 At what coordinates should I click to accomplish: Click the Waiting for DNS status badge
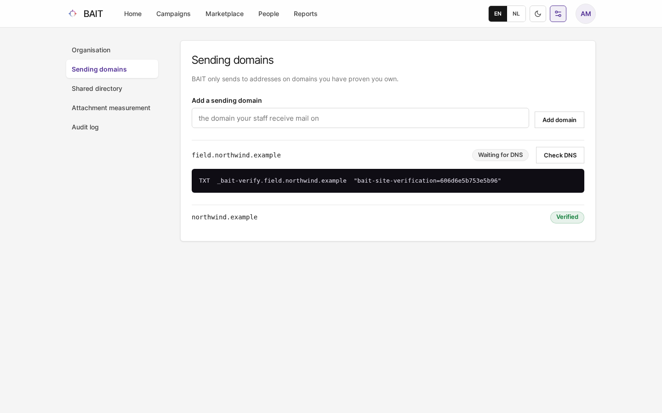[500, 155]
